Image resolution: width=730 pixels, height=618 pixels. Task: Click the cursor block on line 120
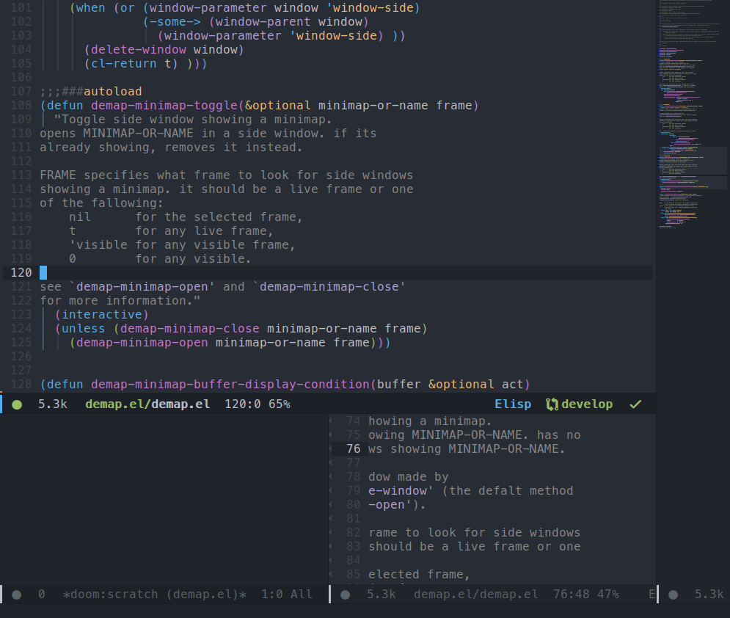[43, 273]
